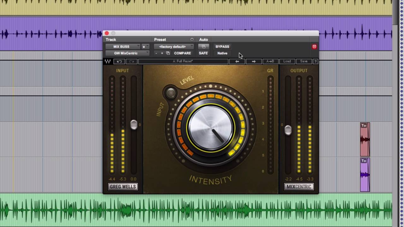This screenshot has height=227, width=404.
Task: Click input peak readout -5.3
Action: pyautogui.click(x=123, y=179)
